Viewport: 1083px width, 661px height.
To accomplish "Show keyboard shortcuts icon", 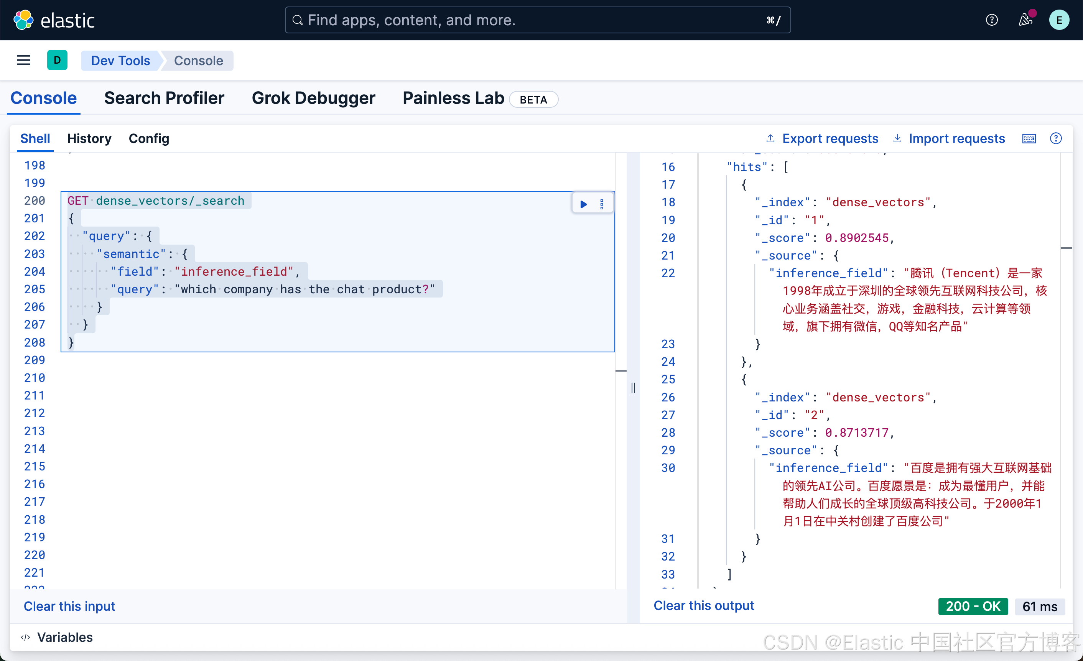I will [x=1029, y=139].
